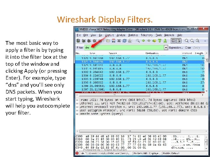Go forward in packet history
210x157 pixels.
[149, 41]
